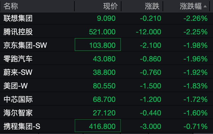Select the 海尔智家 stock name

click(x=18, y=113)
